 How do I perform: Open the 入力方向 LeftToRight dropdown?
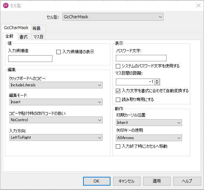(x=56, y=138)
